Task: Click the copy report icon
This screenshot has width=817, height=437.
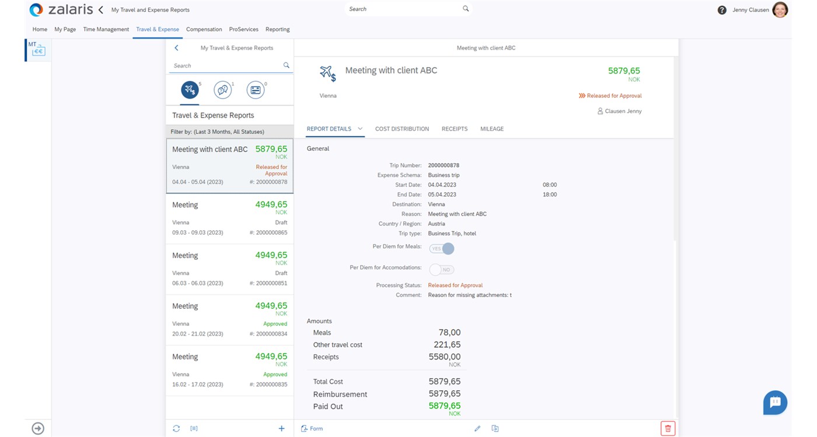Action: point(495,428)
